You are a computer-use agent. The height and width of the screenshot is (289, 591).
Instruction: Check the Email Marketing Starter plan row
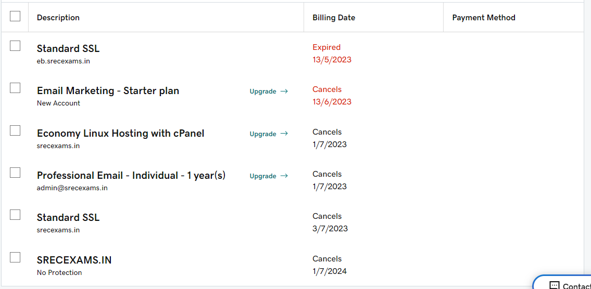click(15, 88)
